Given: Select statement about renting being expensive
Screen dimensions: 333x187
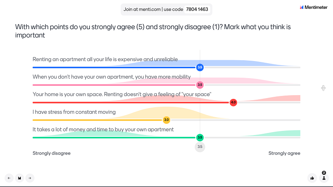Looking at the screenshot, I should [x=105, y=59].
